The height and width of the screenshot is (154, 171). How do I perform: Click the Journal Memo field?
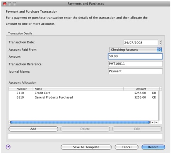pyautogui.click(x=135, y=71)
